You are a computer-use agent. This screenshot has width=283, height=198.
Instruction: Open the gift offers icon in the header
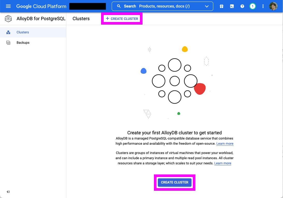(222, 6)
